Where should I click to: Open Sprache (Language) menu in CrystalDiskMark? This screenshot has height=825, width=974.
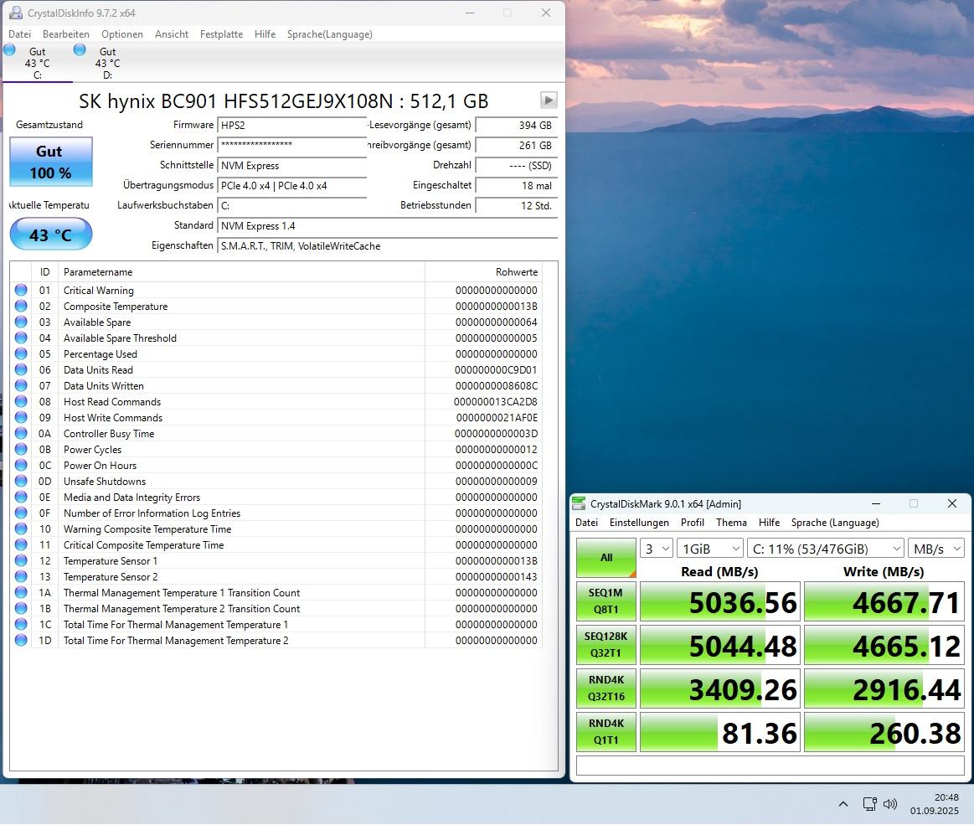coord(835,523)
